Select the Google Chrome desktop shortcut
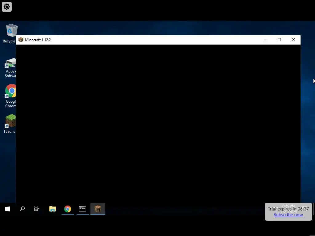315x236 pixels. click(10, 96)
